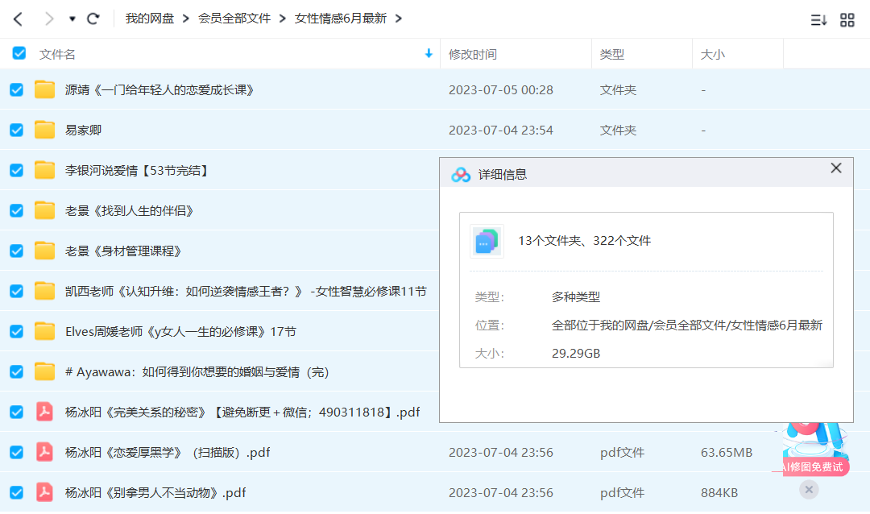The image size is (870, 514).
Task: Go to 会员全部文件 breadcrumb link
Action: (x=234, y=19)
